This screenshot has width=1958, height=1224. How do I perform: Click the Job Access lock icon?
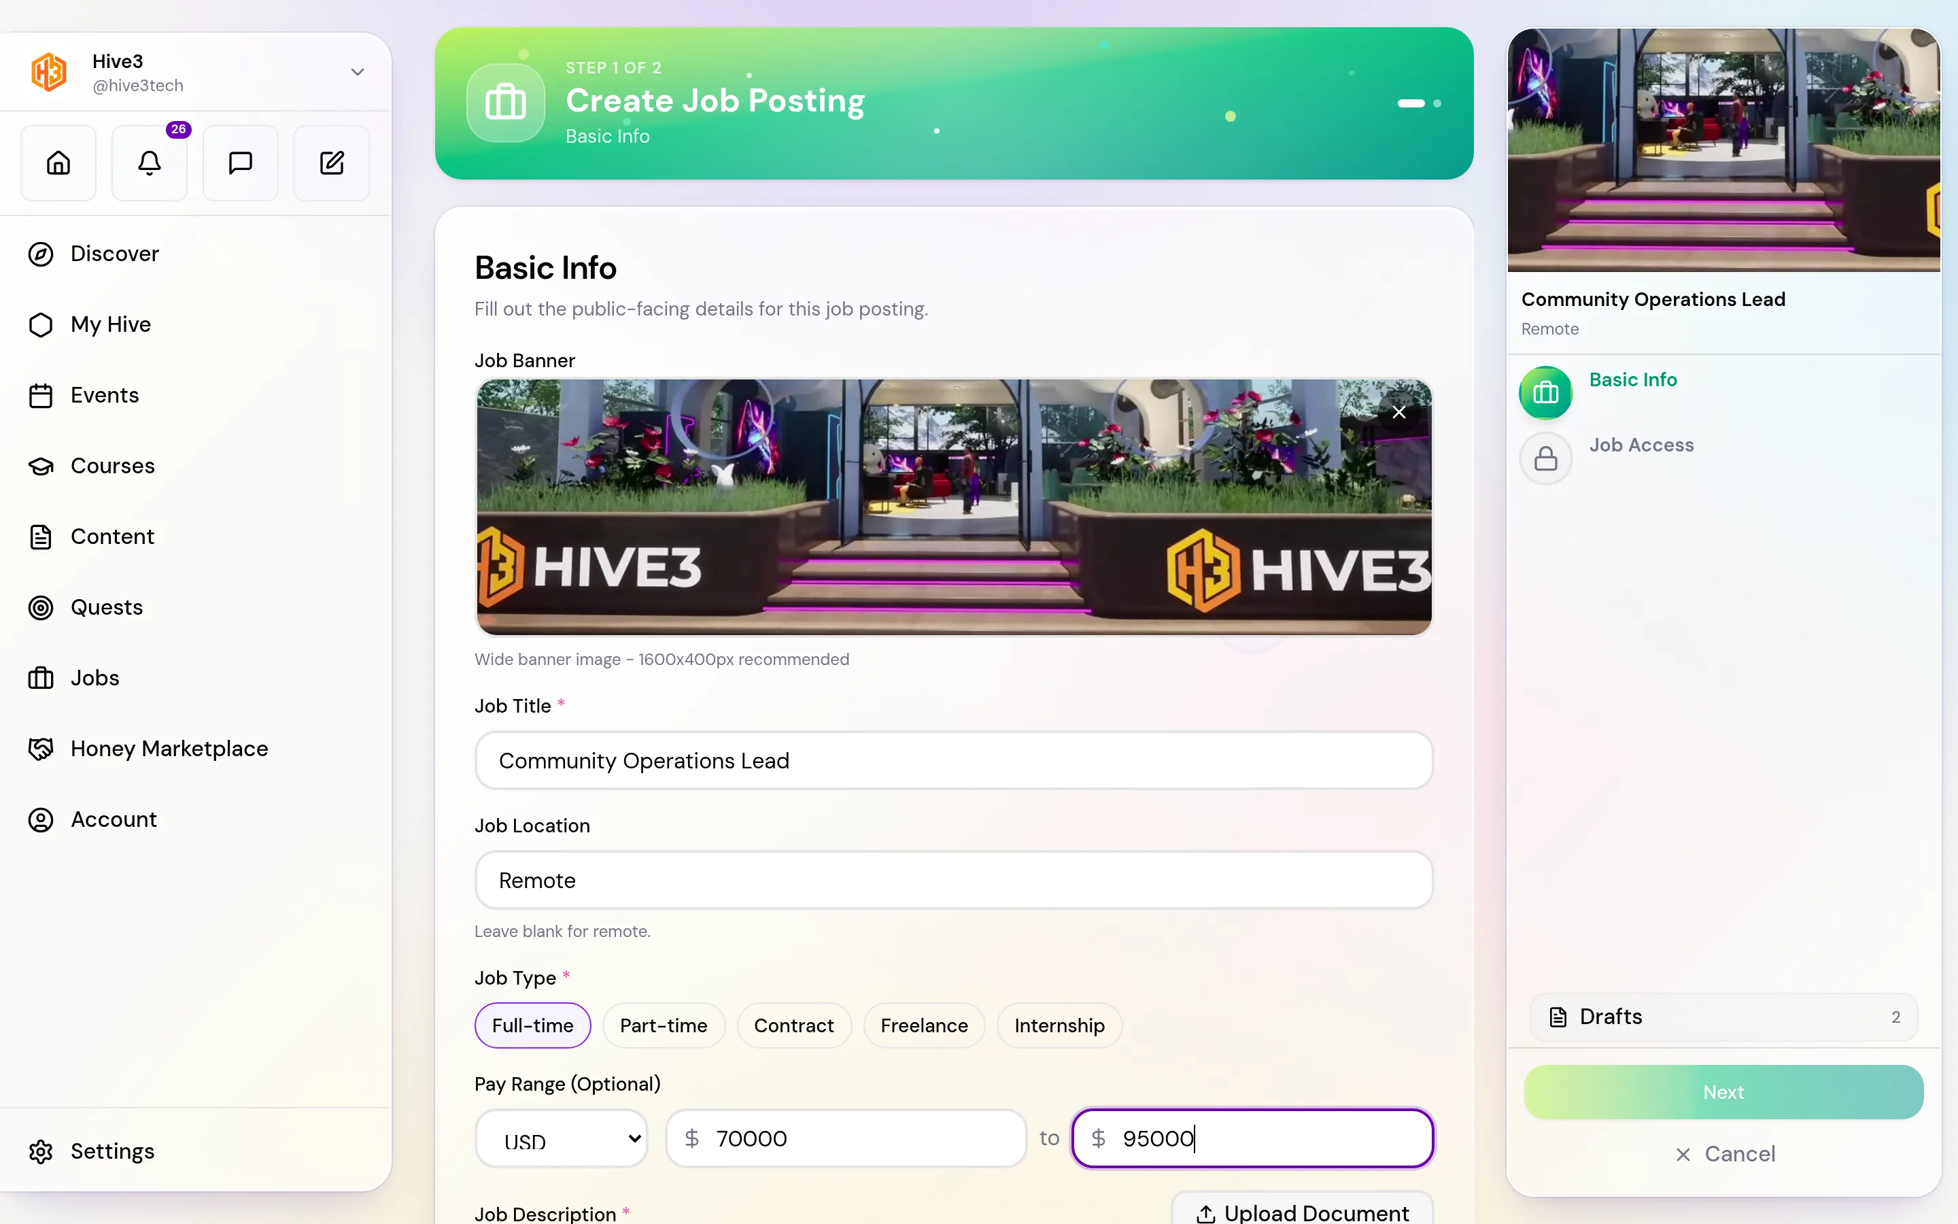tap(1545, 458)
